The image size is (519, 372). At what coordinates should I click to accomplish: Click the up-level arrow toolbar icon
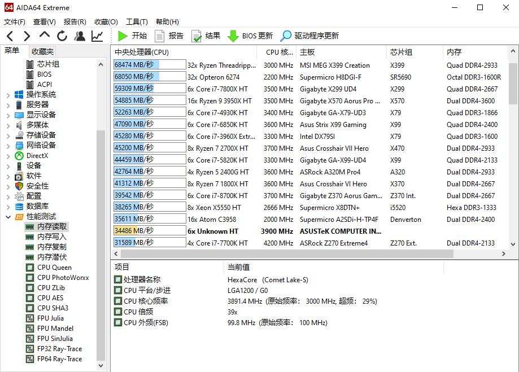[45, 35]
